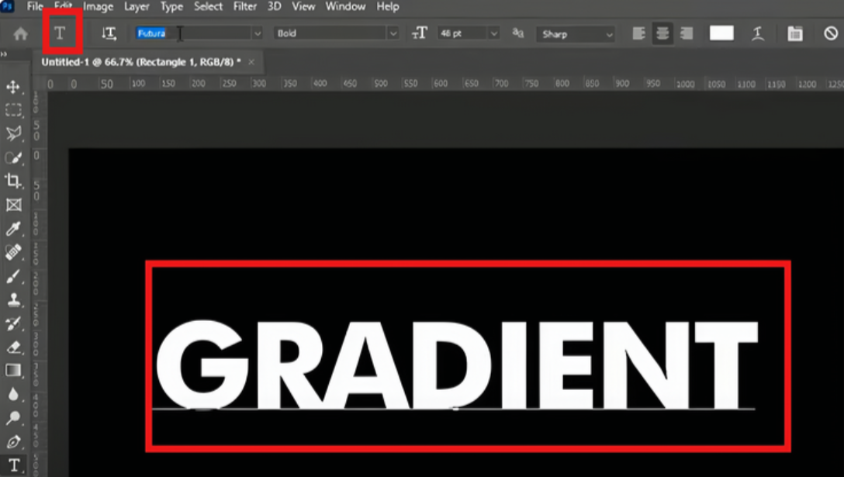Right align the text
Image resolution: width=844 pixels, height=477 pixels.
coord(687,34)
